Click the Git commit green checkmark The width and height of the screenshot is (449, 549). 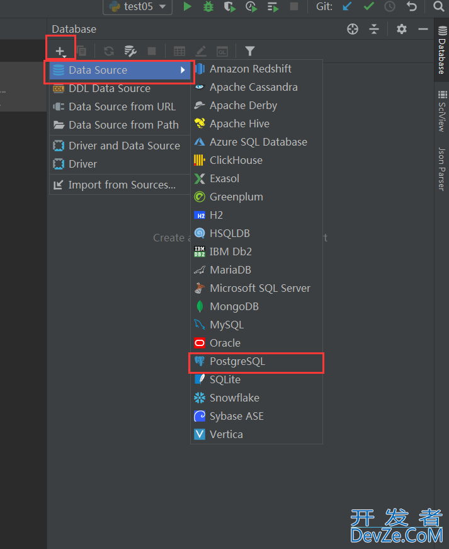point(368,6)
